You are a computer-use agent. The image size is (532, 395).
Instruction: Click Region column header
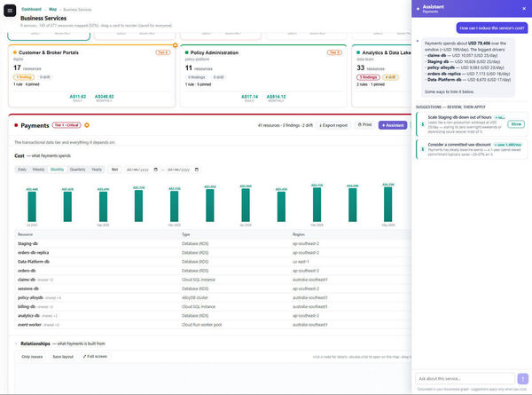(x=298, y=234)
